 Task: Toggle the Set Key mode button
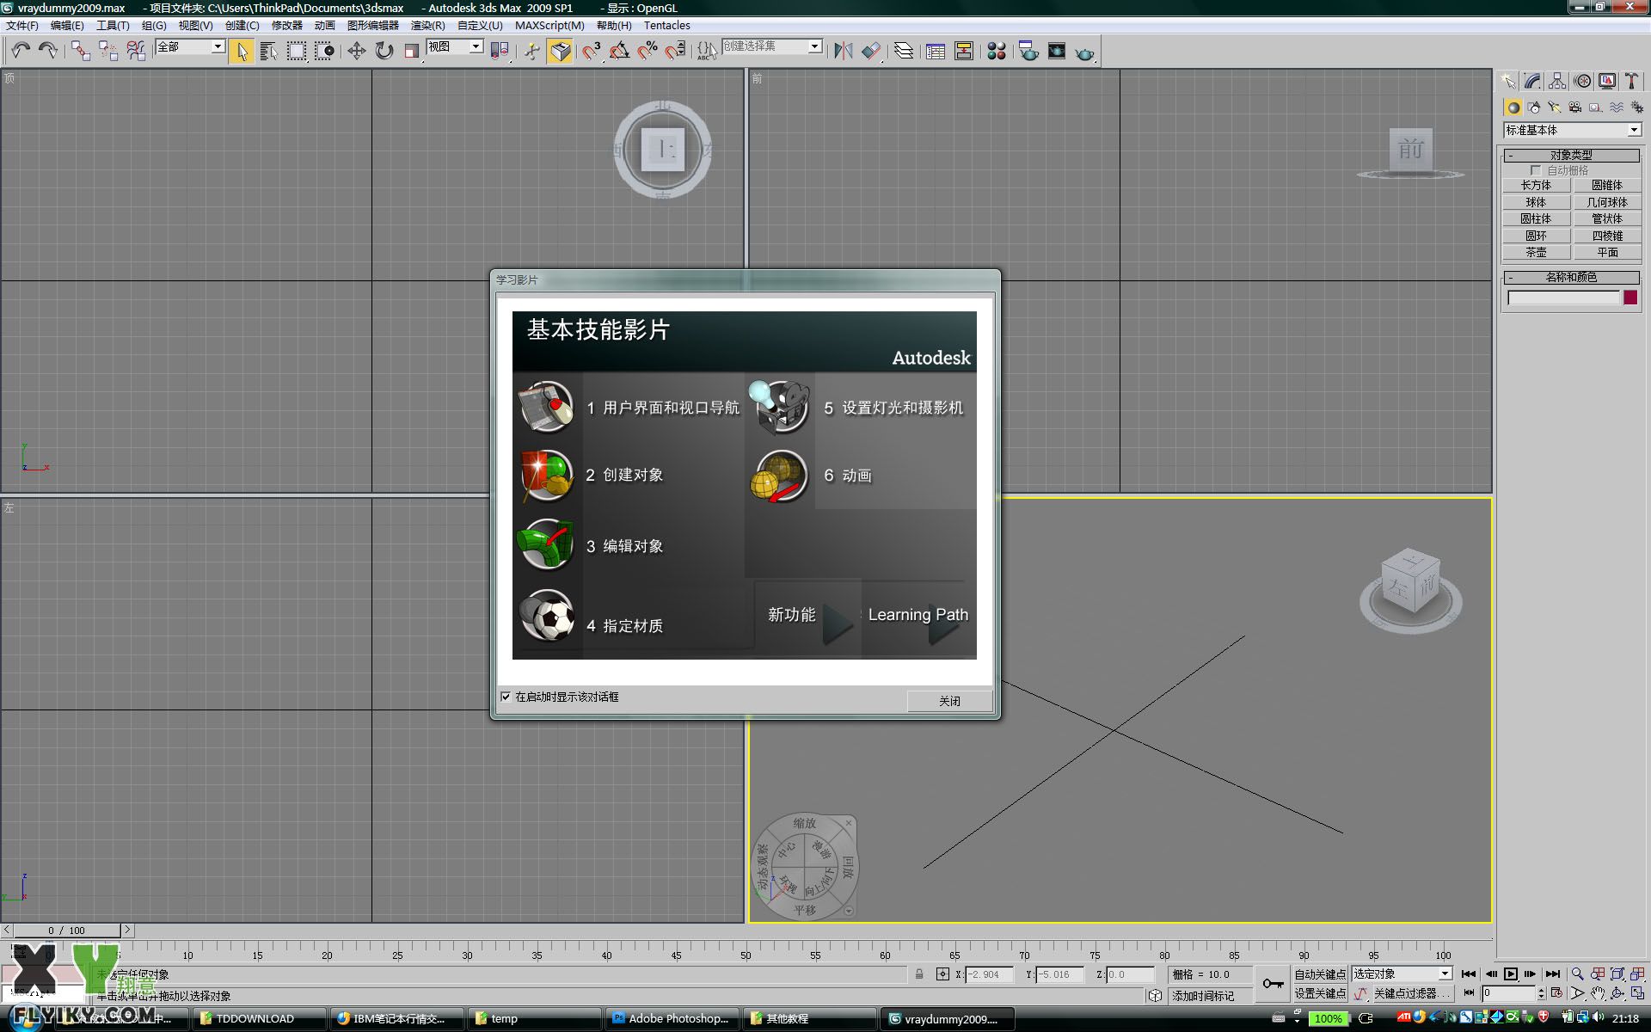(1320, 993)
